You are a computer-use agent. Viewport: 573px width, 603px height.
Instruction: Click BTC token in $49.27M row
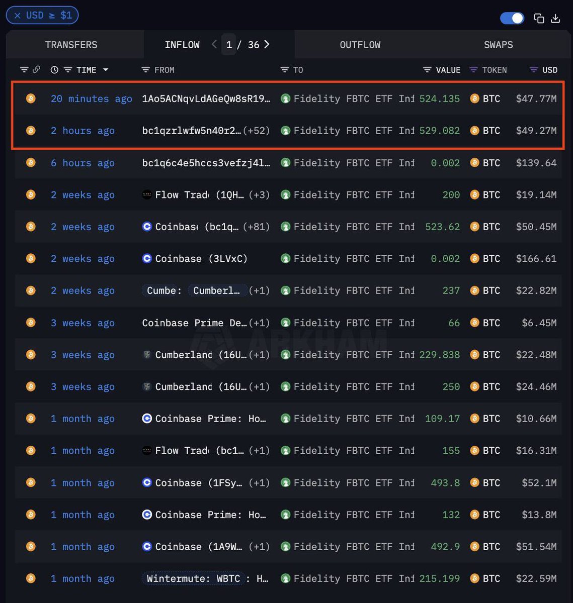[x=485, y=131]
